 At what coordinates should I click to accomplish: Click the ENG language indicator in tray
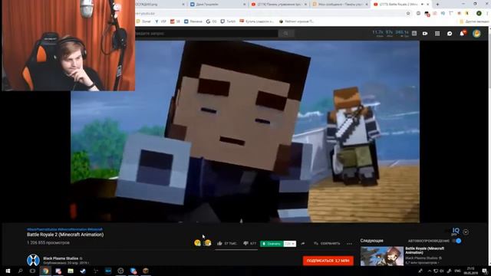click(x=457, y=271)
